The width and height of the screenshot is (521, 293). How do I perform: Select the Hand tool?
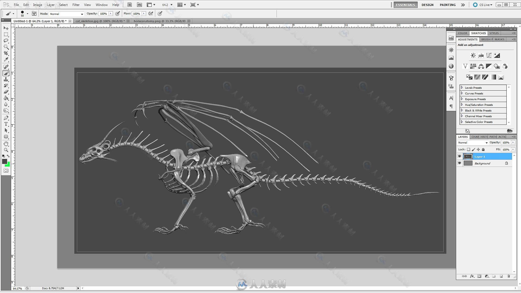[6, 144]
